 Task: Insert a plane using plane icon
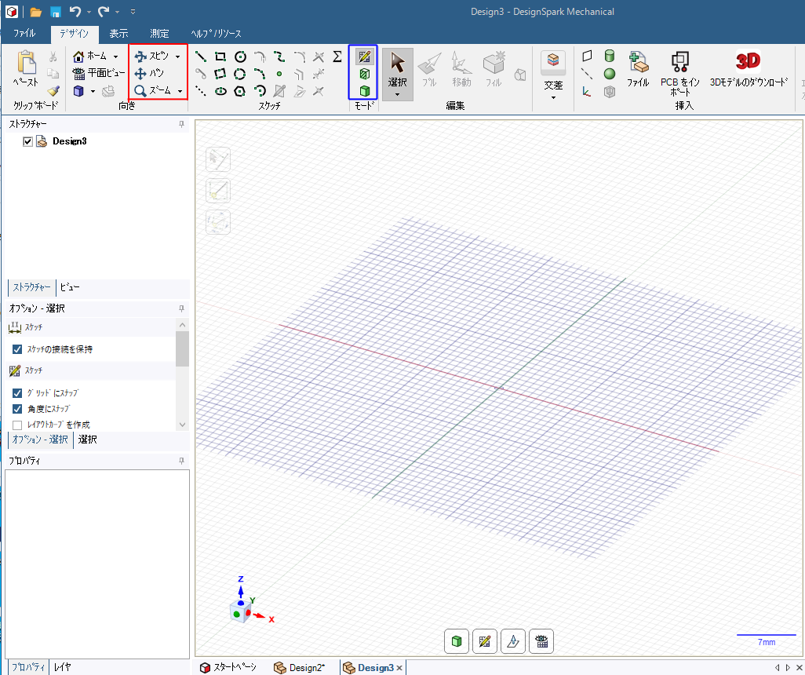coord(587,56)
